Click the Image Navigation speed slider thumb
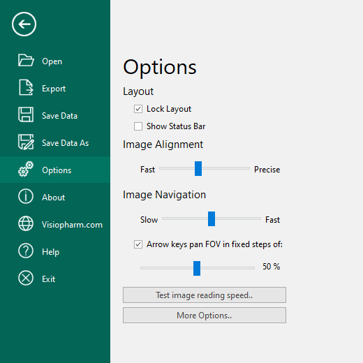The height and width of the screenshot is (363, 363). (212, 218)
